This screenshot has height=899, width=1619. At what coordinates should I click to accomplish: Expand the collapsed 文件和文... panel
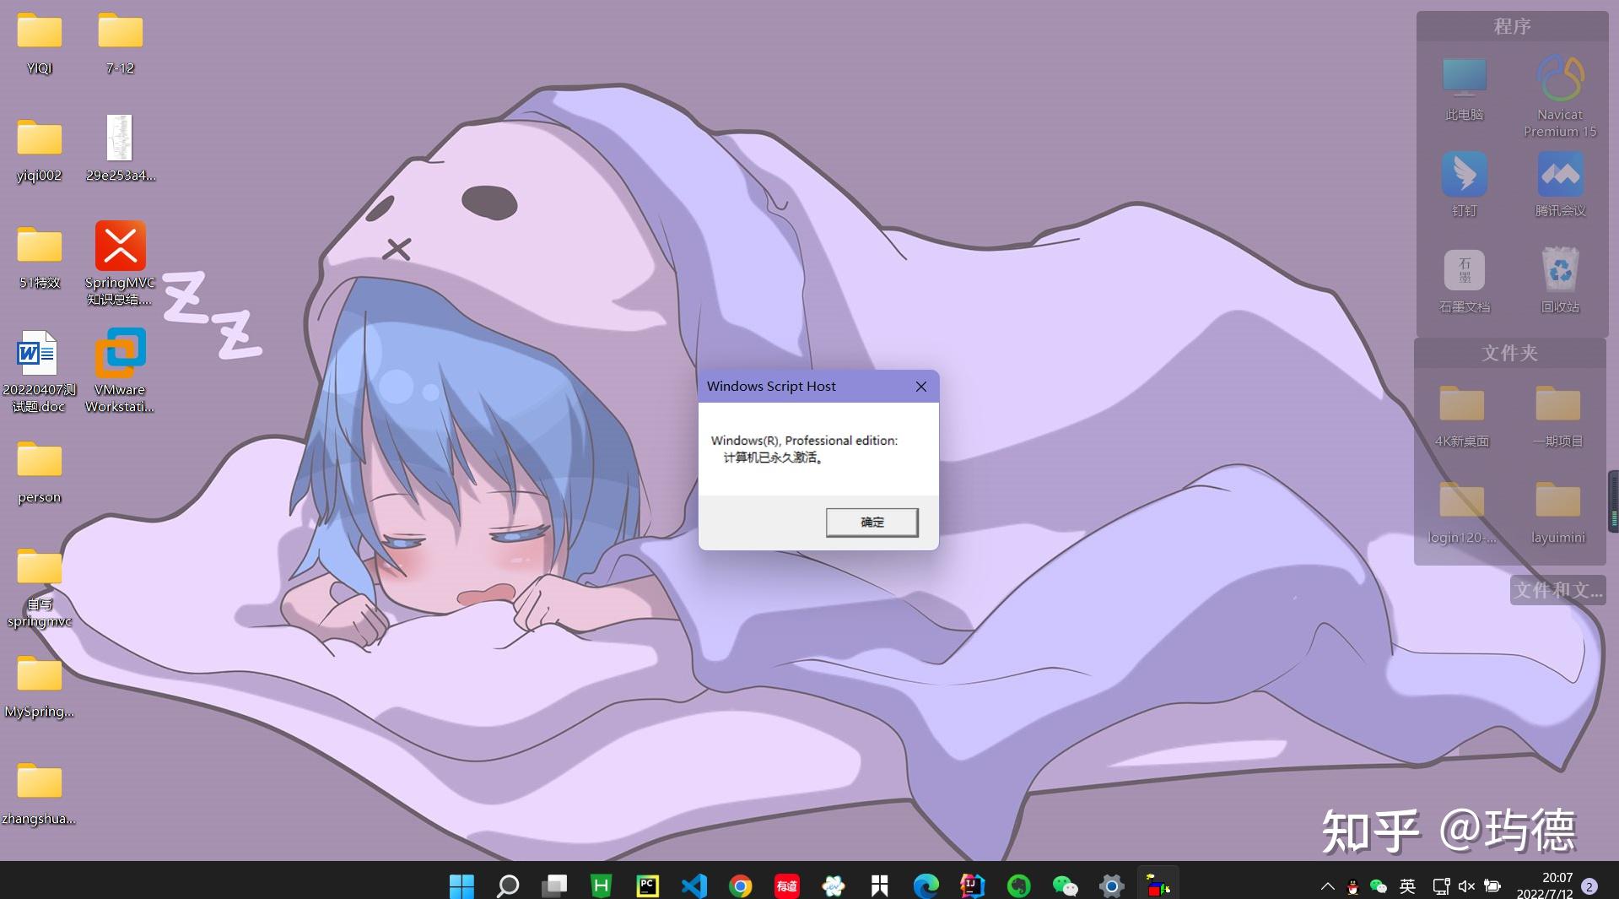pyautogui.click(x=1557, y=590)
